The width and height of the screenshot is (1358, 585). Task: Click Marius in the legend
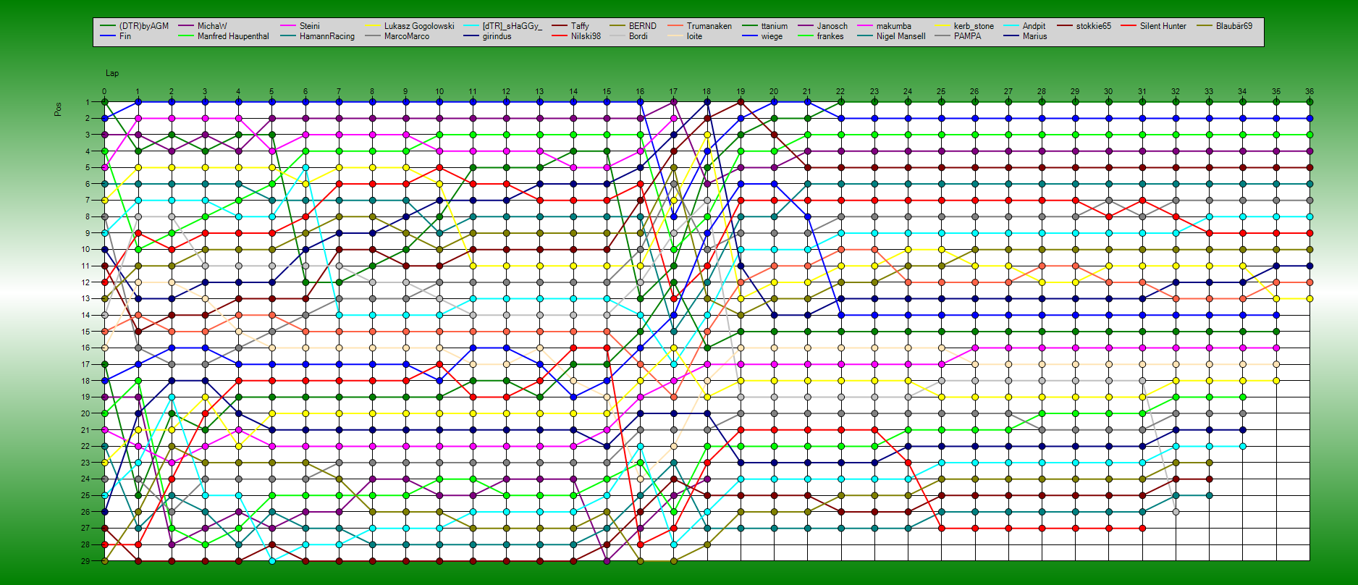click(x=1035, y=36)
